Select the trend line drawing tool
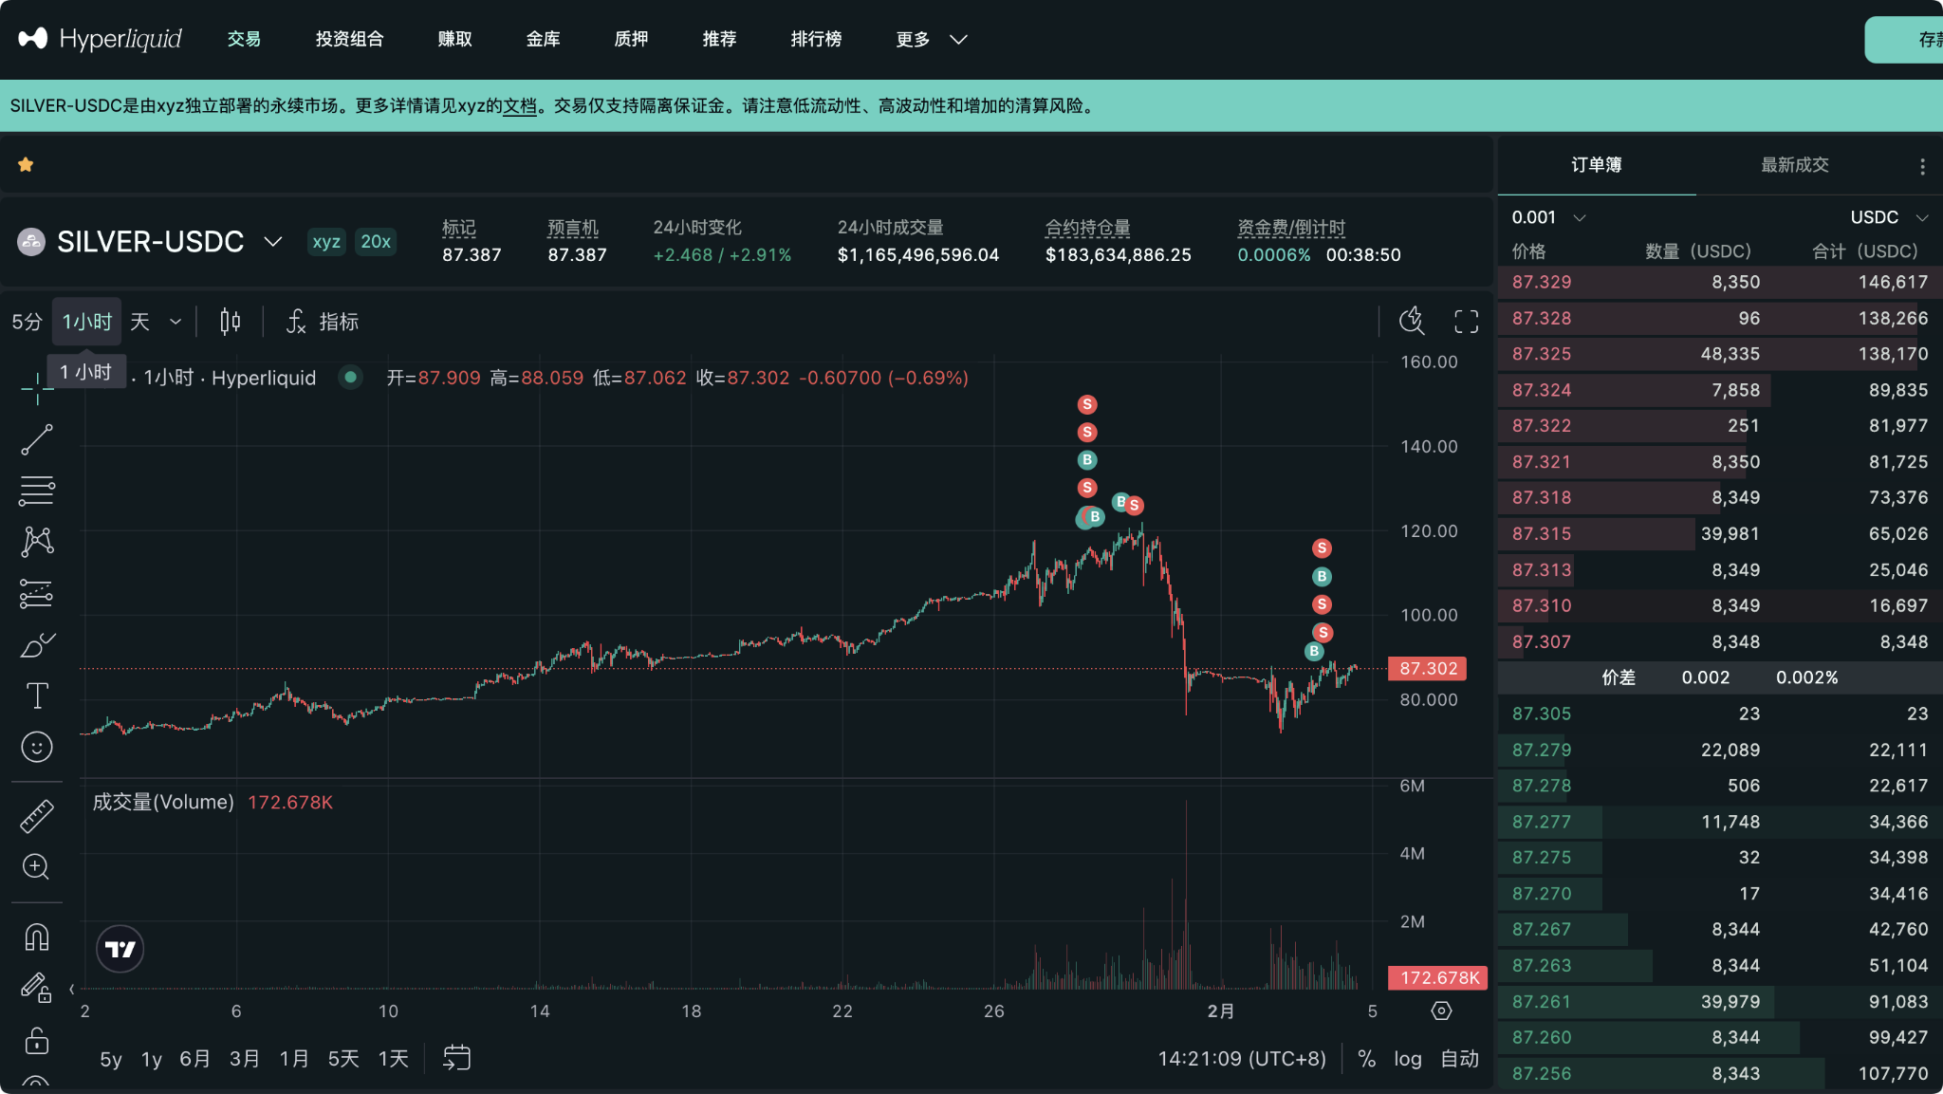This screenshot has width=1943, height=1094. click(x=36, y=439)
